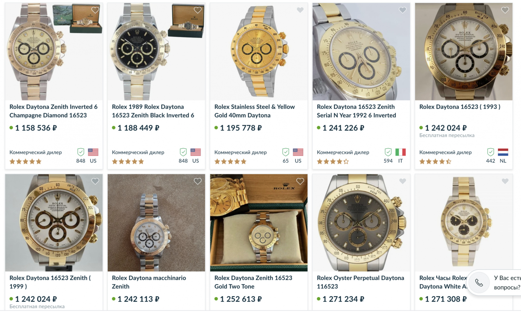Open Rolex Oyster Perpetual Daytona 116523 link

(360, 282)
